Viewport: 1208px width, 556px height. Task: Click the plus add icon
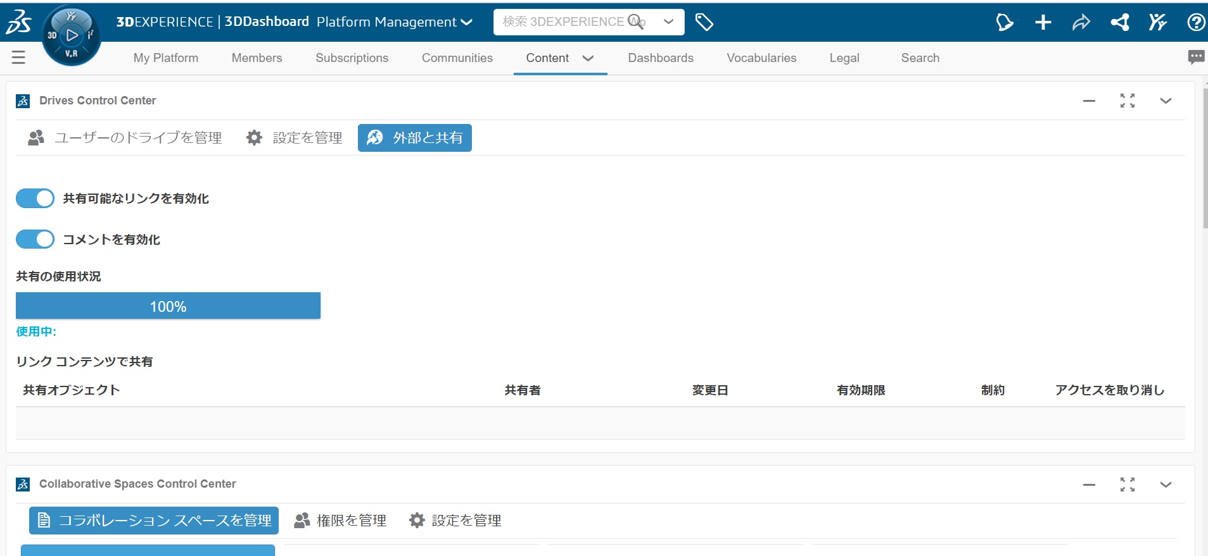(x=1043, y=22)
